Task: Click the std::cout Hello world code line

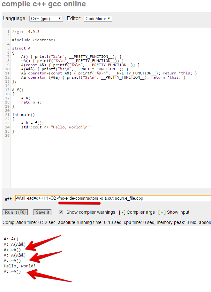Action: click(56, 127)
